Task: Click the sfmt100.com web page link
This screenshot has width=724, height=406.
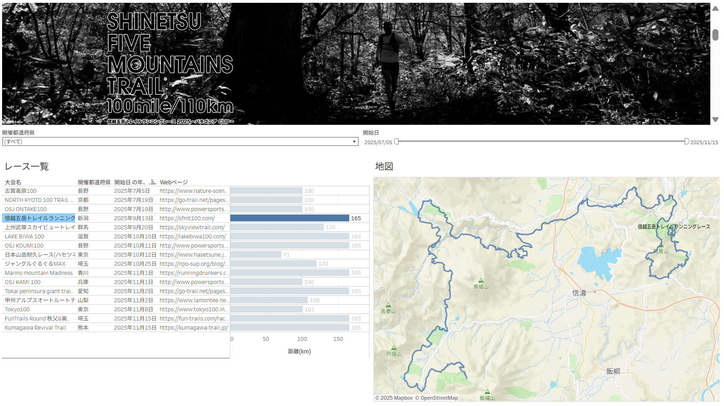Action: coord(187,218)
